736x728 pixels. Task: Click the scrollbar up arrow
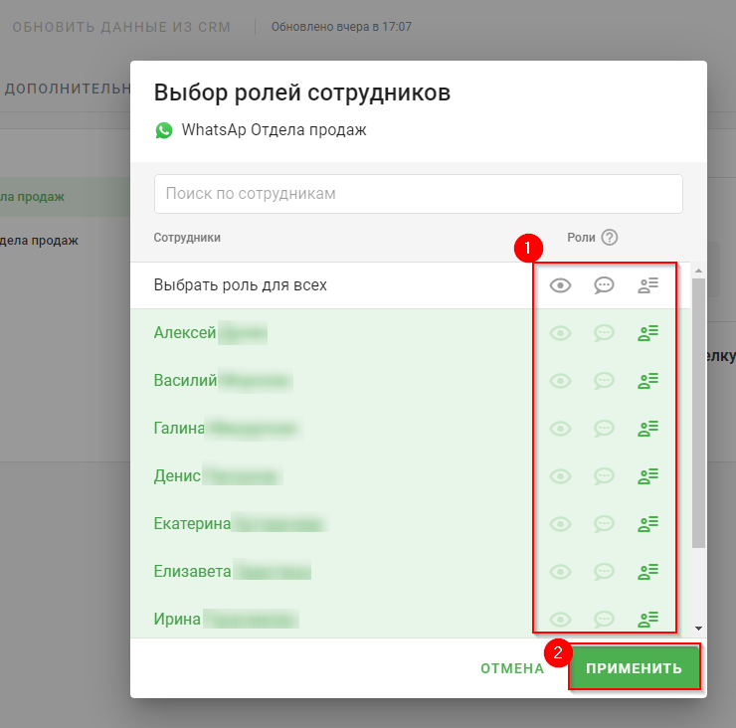tap(698, 271)
